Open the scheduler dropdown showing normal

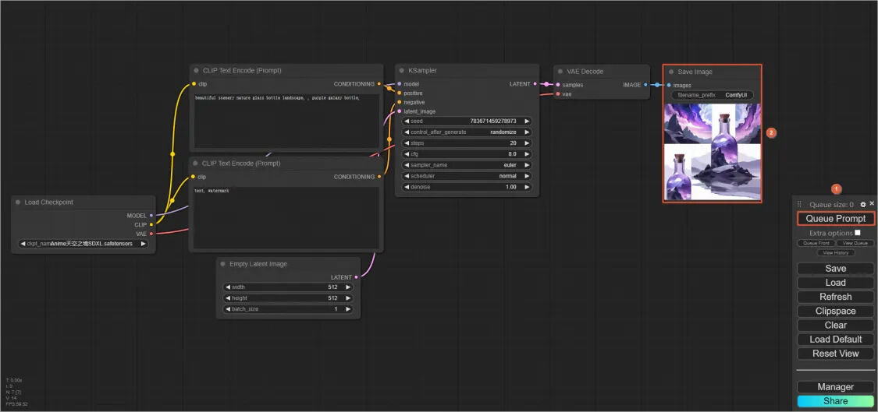pos(466,176)
